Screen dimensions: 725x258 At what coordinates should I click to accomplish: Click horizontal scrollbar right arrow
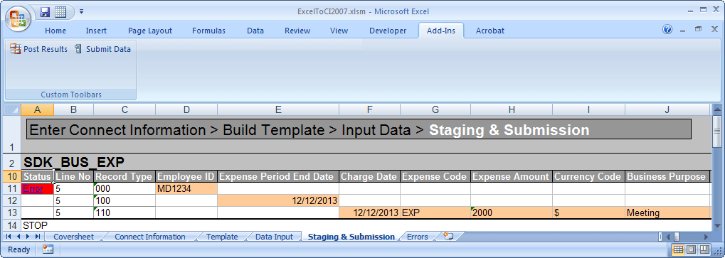click(x=706, y=236)
